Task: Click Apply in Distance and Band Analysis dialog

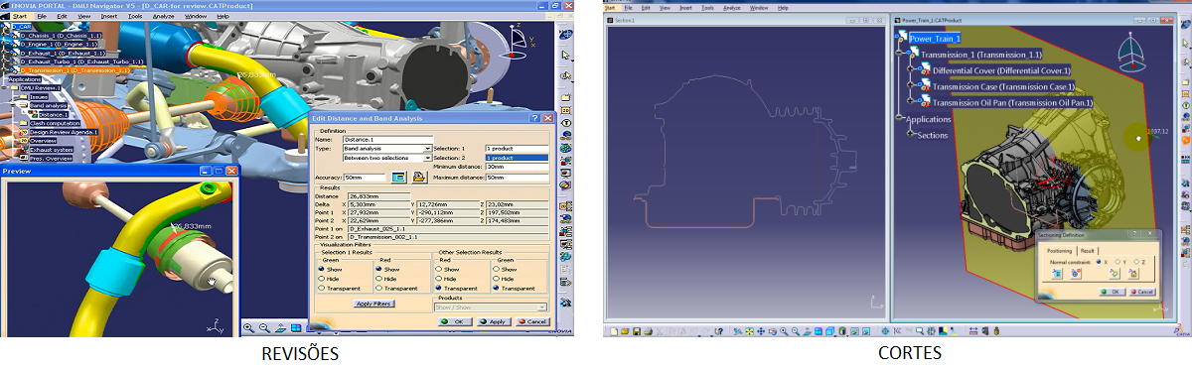Action: pos(493,321)
